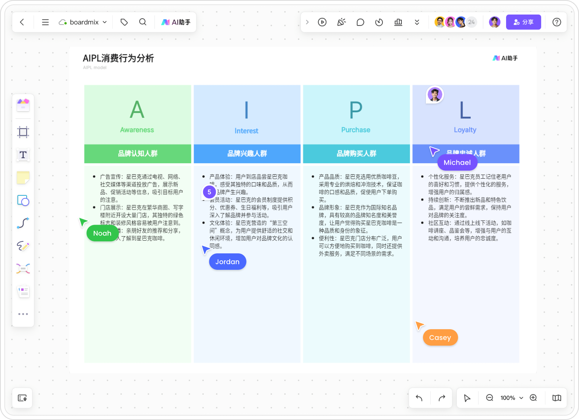Screen dimensions: 579x420
Task: Redo the last action
Action: (442, 398)
